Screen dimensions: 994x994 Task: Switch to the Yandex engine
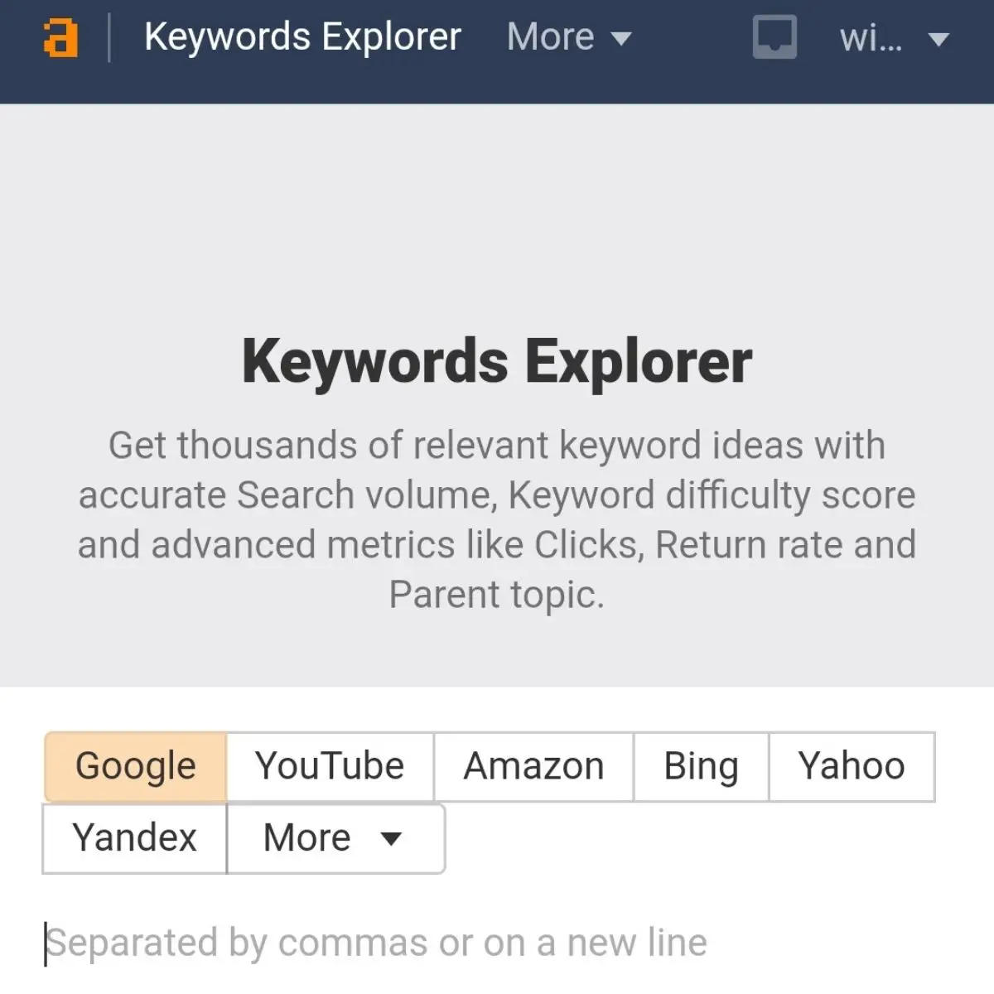[x=134, y=838]
